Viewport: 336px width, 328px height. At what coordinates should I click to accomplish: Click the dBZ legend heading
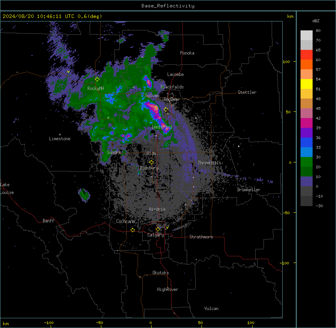[x=316, y=21]
